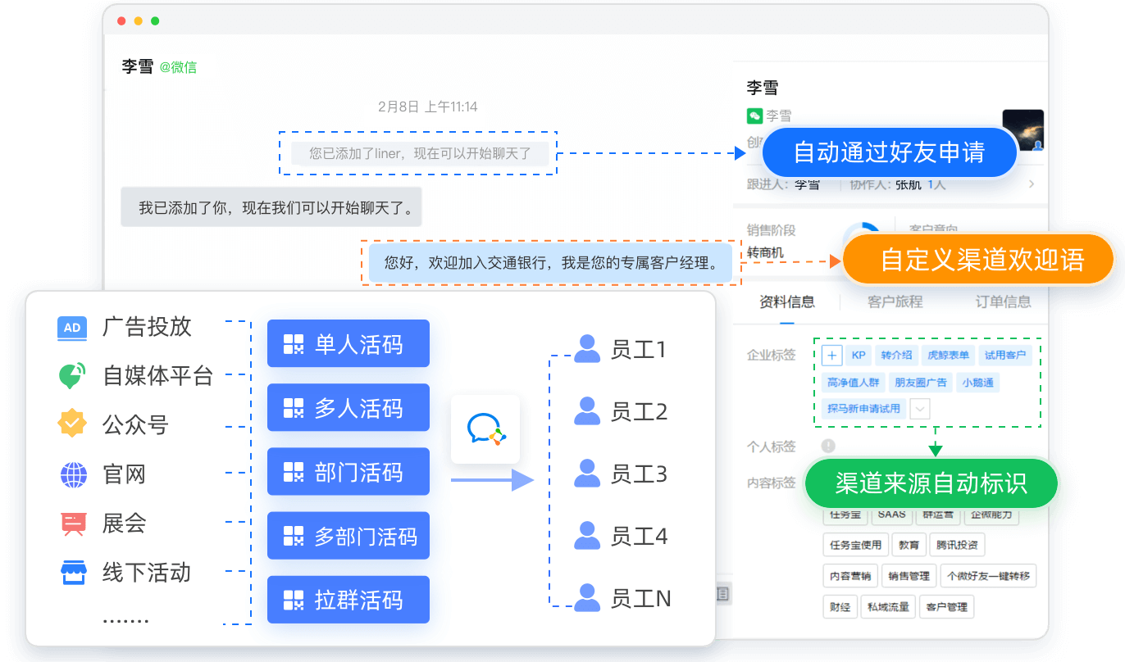Click the 多人活码 button

click(348, 407)
